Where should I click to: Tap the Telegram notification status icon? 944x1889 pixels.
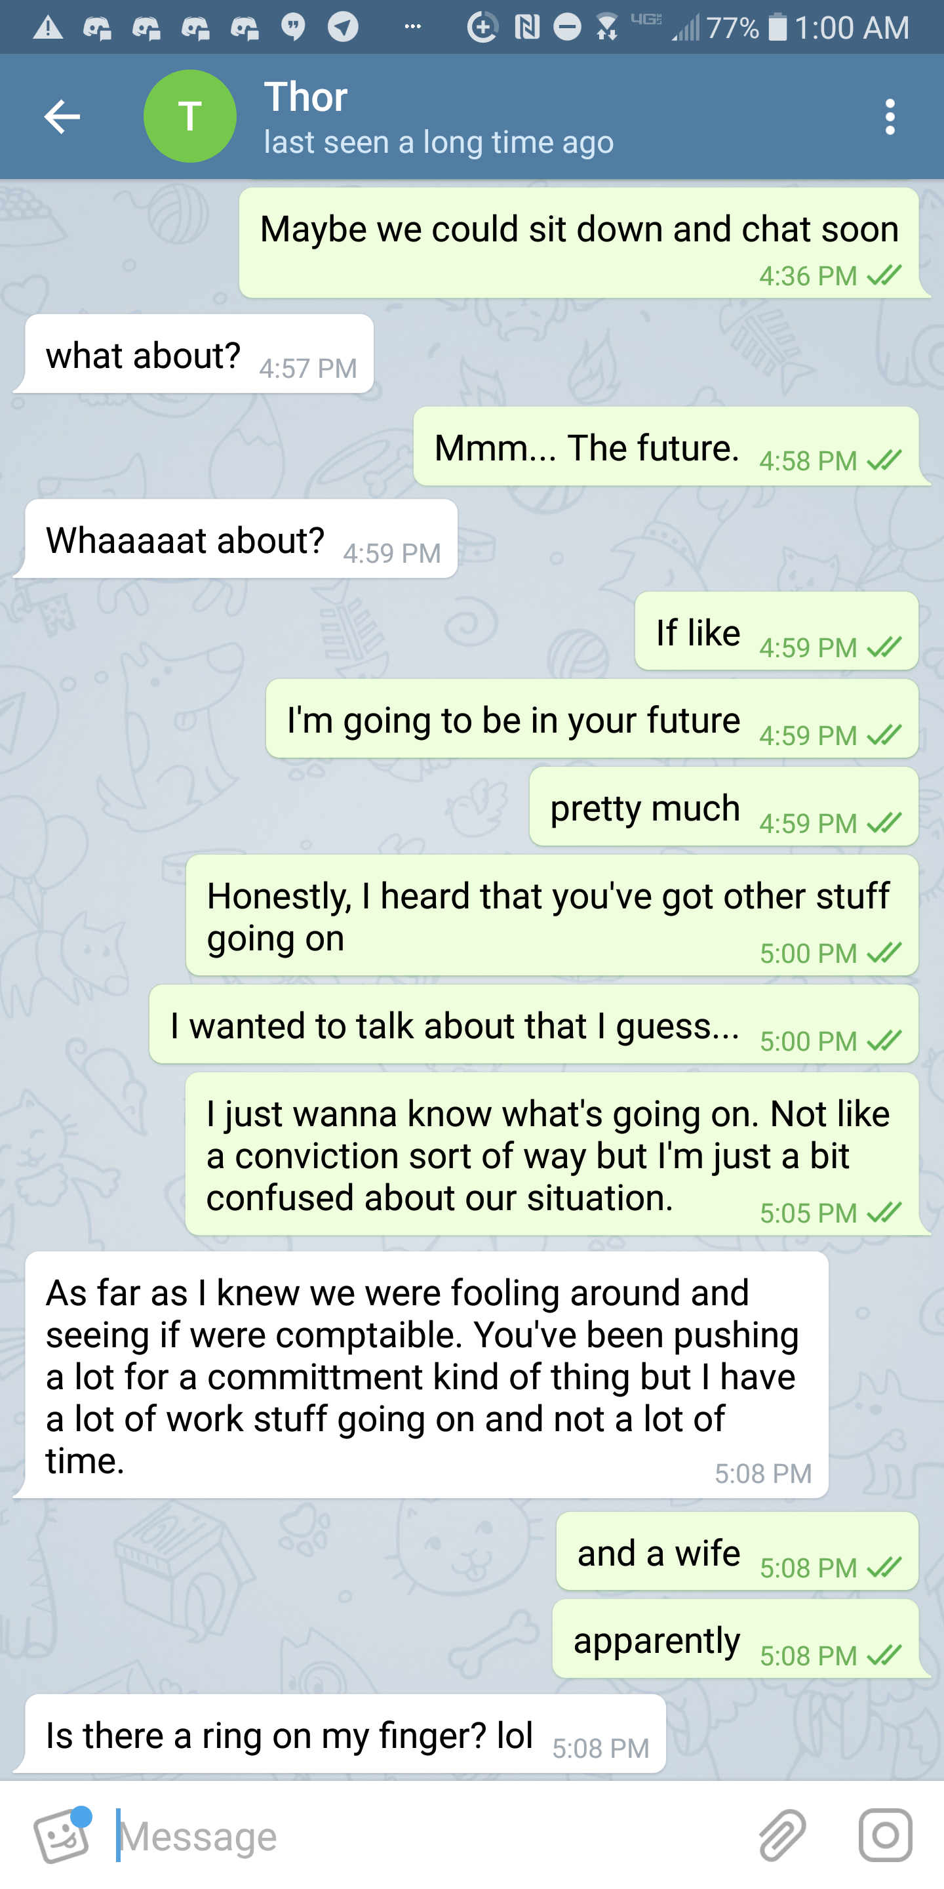click(343, 27)
